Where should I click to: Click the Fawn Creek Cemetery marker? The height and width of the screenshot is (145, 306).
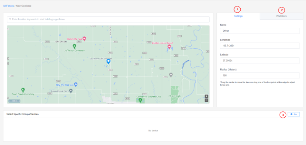point(23,90)
